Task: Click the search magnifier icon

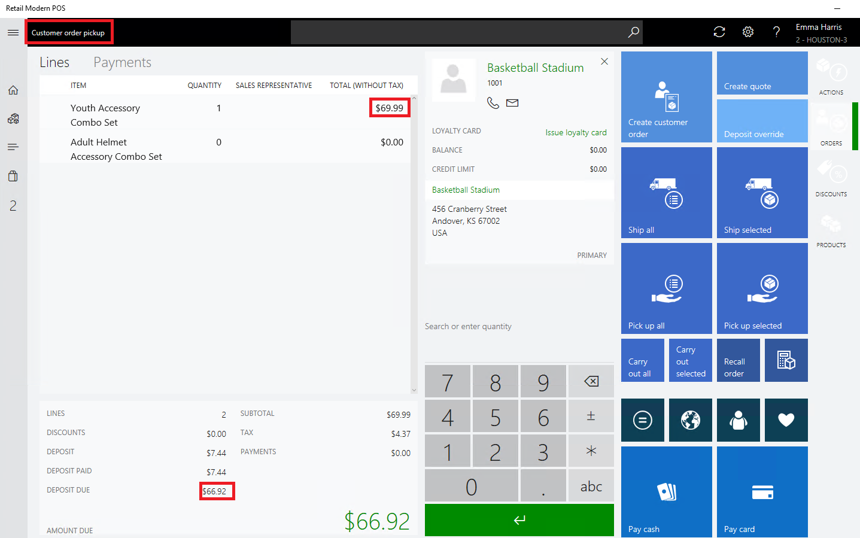Action: point(633,32)
